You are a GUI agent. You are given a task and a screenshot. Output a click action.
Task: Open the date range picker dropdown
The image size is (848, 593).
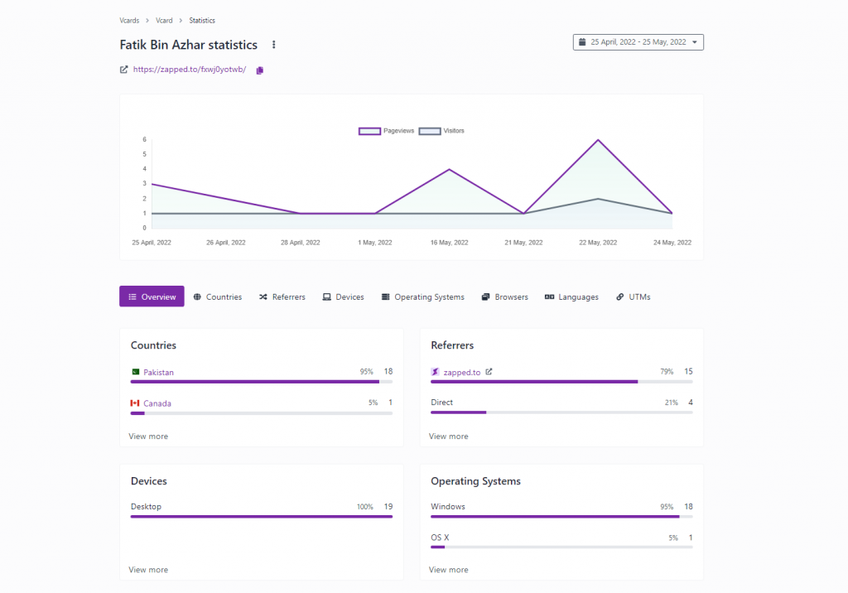[x=638, y=42]
